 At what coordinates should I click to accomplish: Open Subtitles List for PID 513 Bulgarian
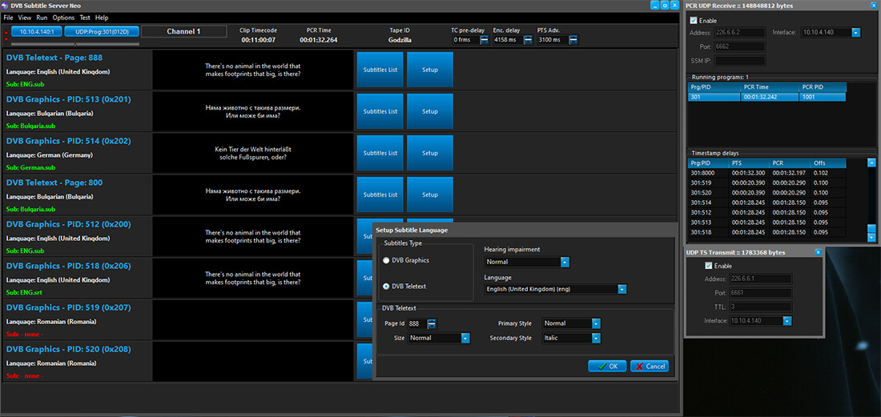tap(380, 111)
